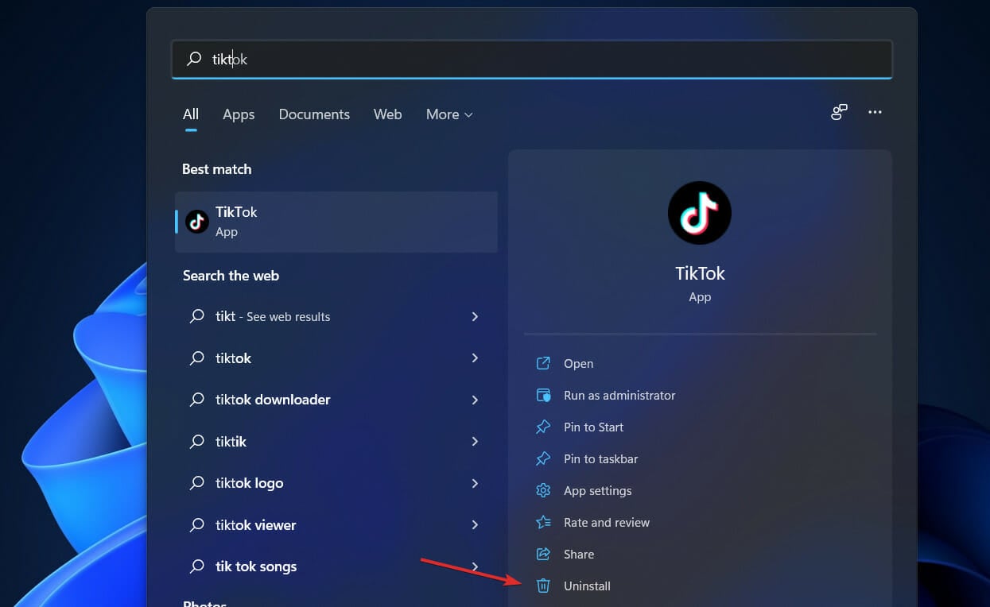Choose 'Pin to Start' for TikTok
This screenshot has width=990, height=607.
pos(593,427)
